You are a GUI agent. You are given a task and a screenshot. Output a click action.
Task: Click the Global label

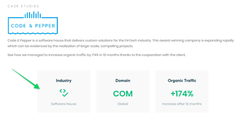[123, 104]
